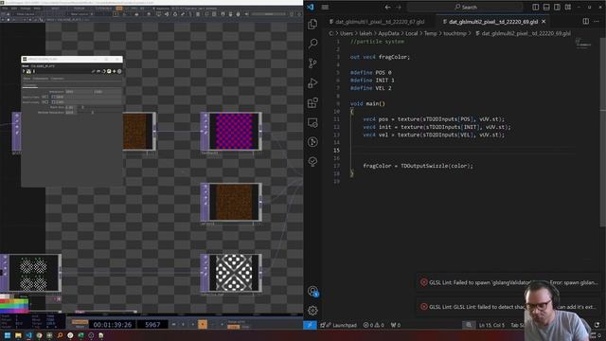This screenshot has width=606, height=341.
Task: Click 'lakeh' breadcrumb segment
Action: (x=365, y=34)
